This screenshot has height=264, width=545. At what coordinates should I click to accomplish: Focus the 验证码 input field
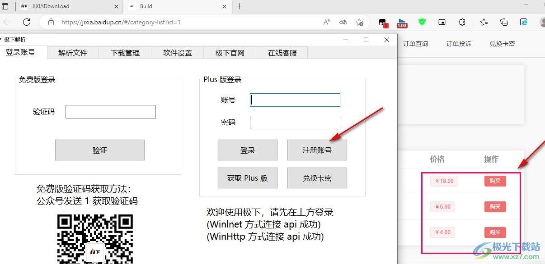pos(111,112)
